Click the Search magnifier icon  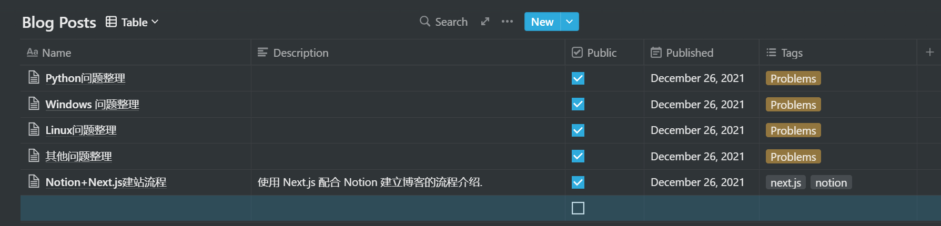coord(424,22)
